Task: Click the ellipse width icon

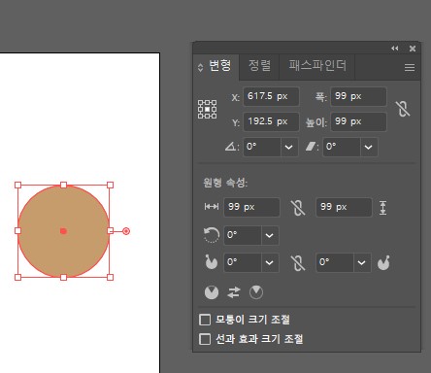Action: (x=212, y=207)
